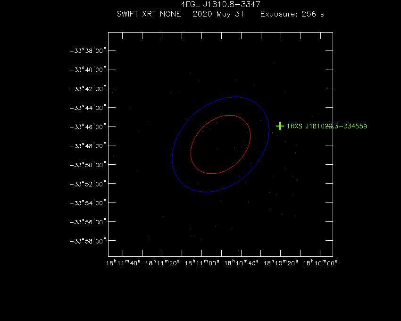Image resolution: width=401 pixels, height=321 pixels.
Task: Select the date 2020 May 31
Action: coord(218,14)
